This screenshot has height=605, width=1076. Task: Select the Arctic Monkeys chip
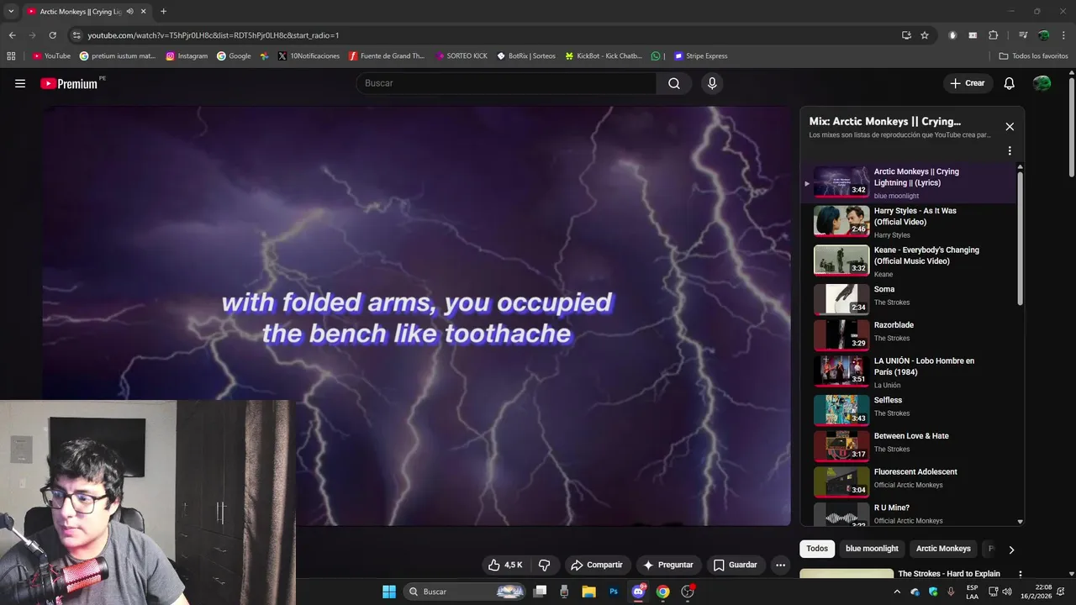(x=943, y=549)
